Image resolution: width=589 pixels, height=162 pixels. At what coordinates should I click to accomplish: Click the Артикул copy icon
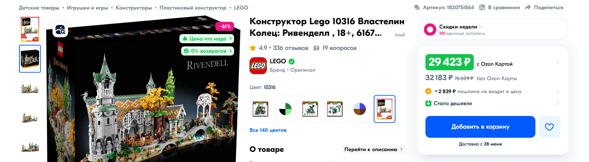(417, 7)
